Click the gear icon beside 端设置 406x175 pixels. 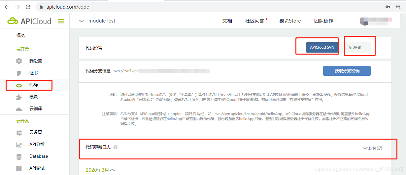click(19, 61)
